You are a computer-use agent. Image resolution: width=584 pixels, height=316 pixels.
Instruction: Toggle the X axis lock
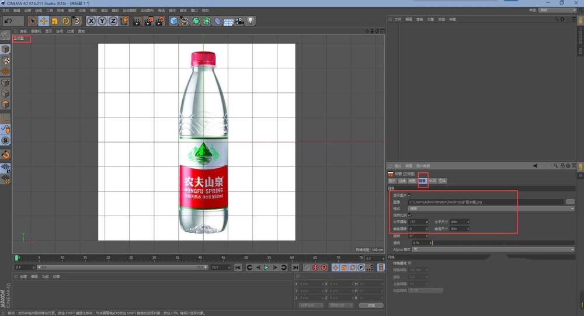92,21
